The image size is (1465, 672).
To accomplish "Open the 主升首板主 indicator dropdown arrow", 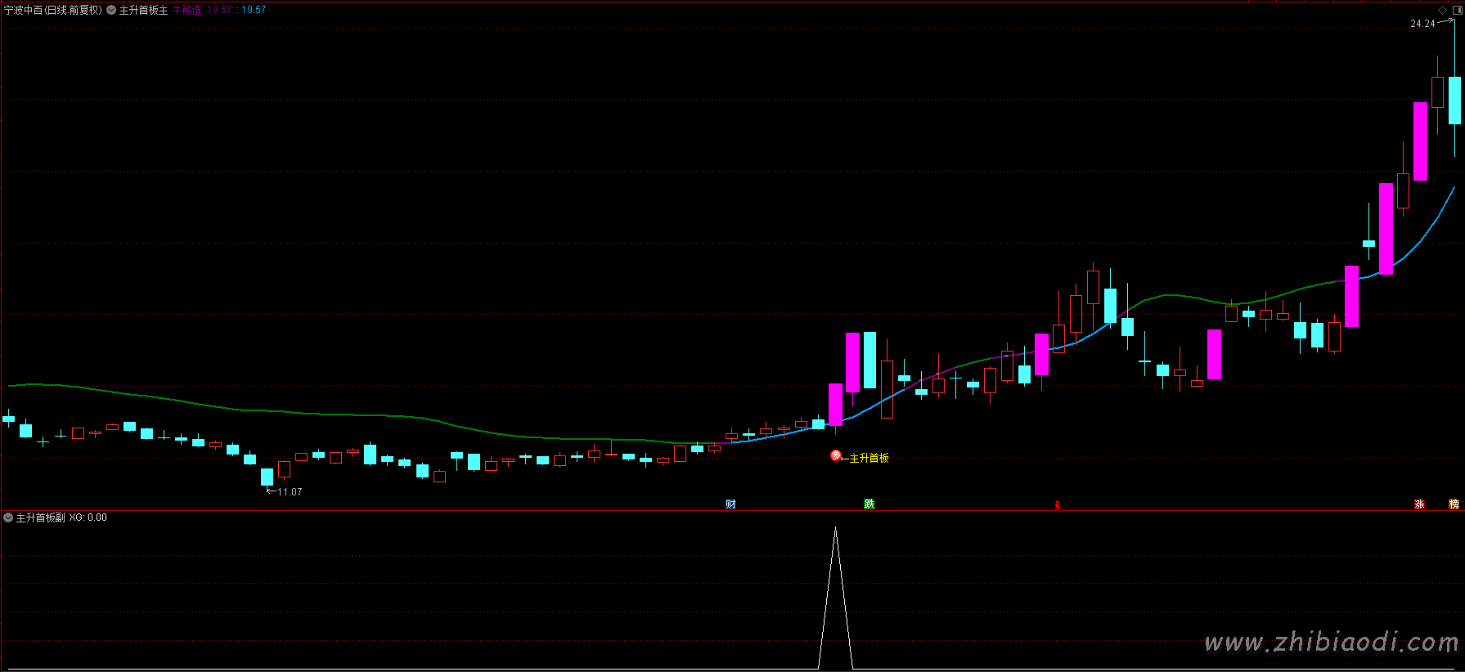I will tap(111, 11).
